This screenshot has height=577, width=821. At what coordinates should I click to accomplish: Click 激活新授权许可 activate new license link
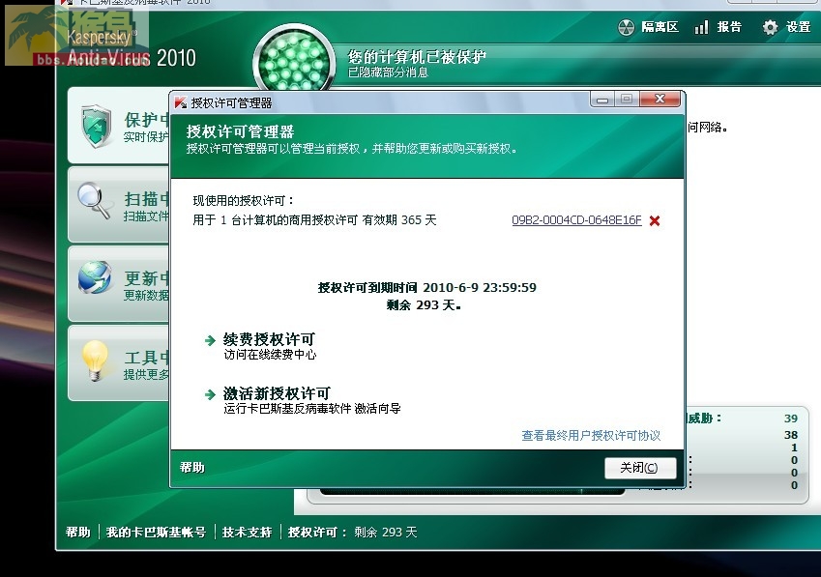[277, 392]
